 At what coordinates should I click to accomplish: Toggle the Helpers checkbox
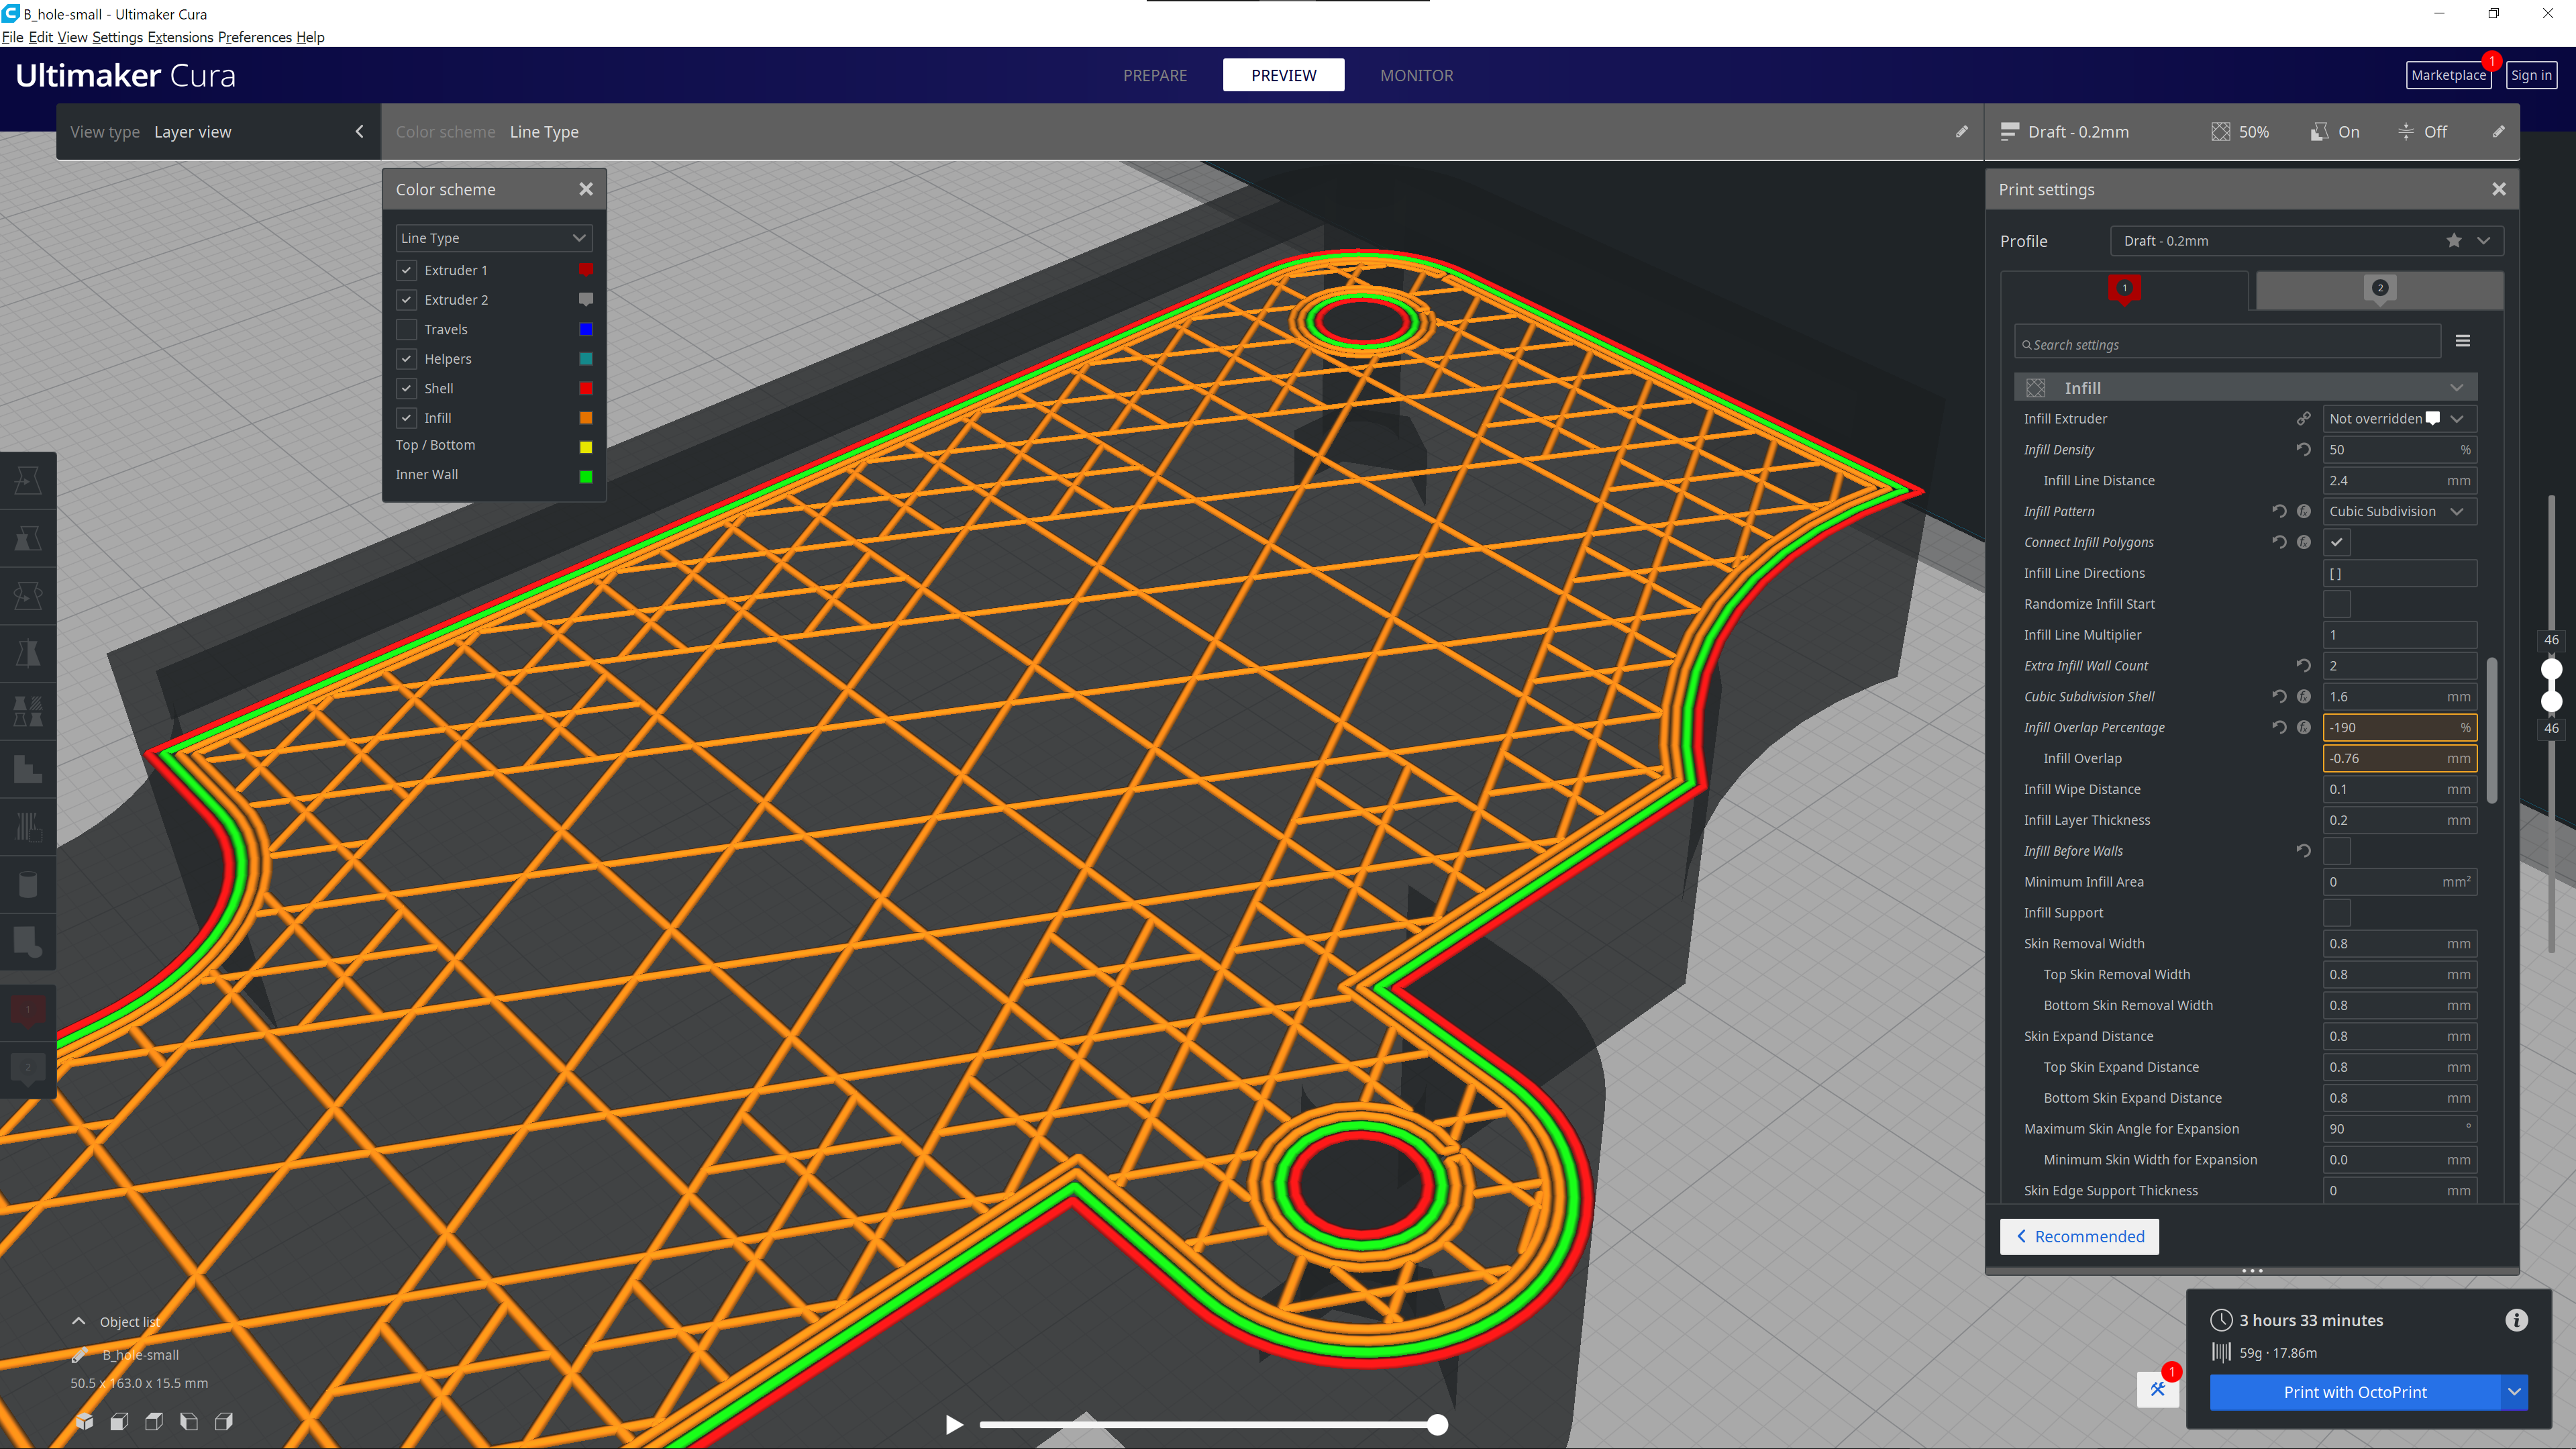tap(407, 359)
